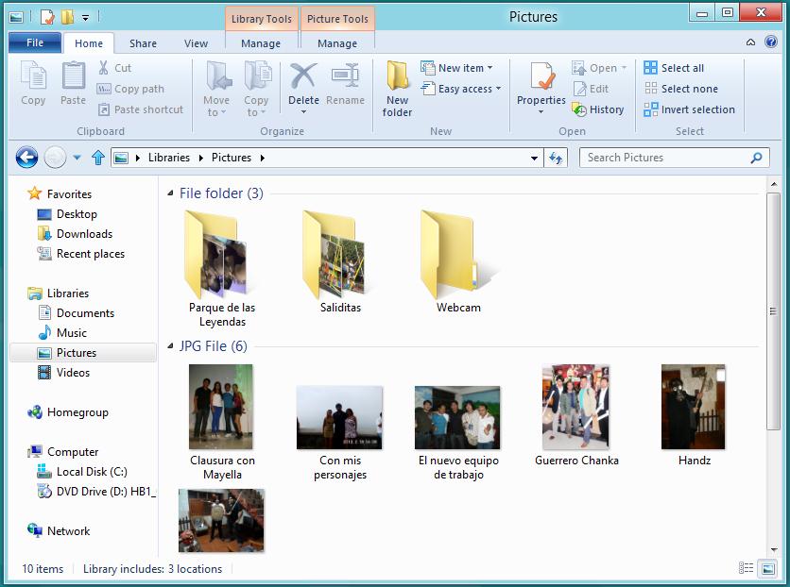Collapse the JPG File group
This screenshot has height=587, width=790.
170,346
